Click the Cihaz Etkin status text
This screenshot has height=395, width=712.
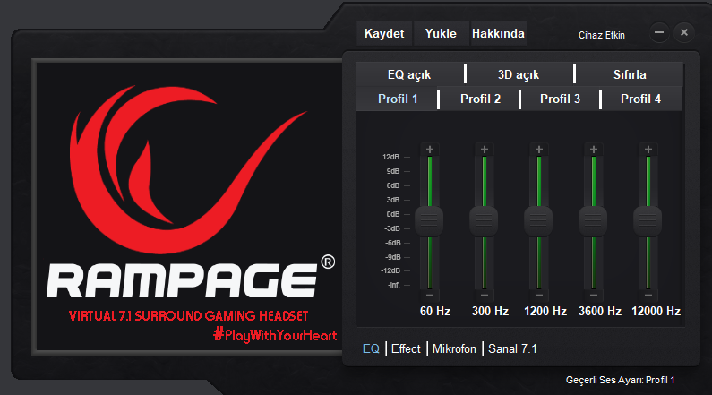tap(601, 35)
